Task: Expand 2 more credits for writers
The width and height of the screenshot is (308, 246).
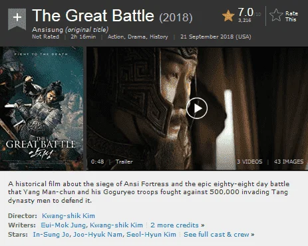Action: pyautogui.click(x=178, y=225)
